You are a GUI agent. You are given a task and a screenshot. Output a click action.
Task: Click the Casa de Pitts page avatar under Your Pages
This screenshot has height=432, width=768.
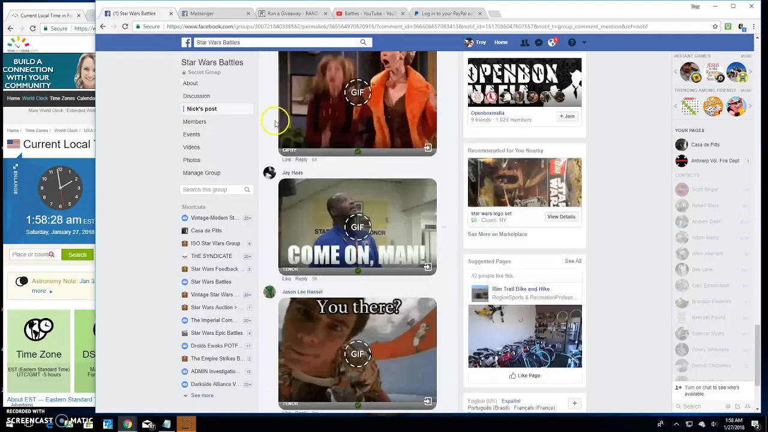coord(682,145)
